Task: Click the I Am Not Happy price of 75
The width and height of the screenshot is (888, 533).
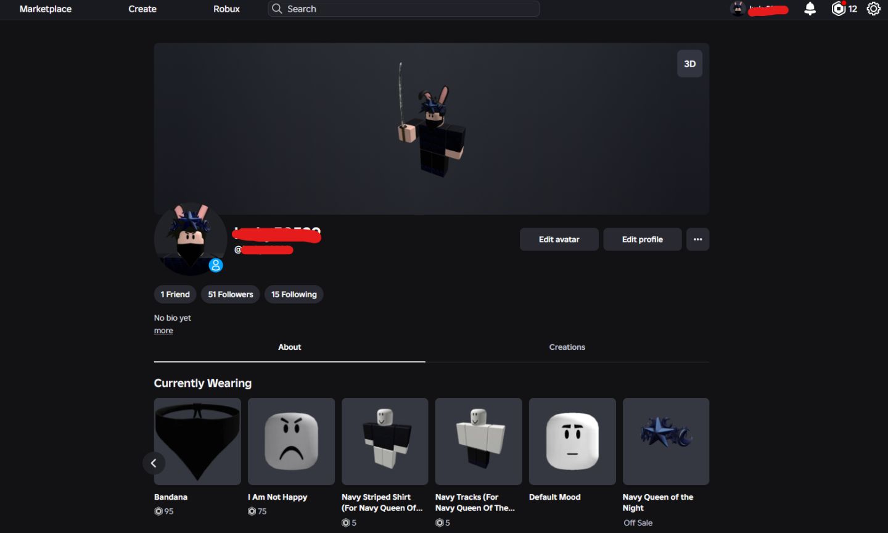Action: [258, 511]
